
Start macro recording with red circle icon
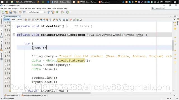pos(71,20)
